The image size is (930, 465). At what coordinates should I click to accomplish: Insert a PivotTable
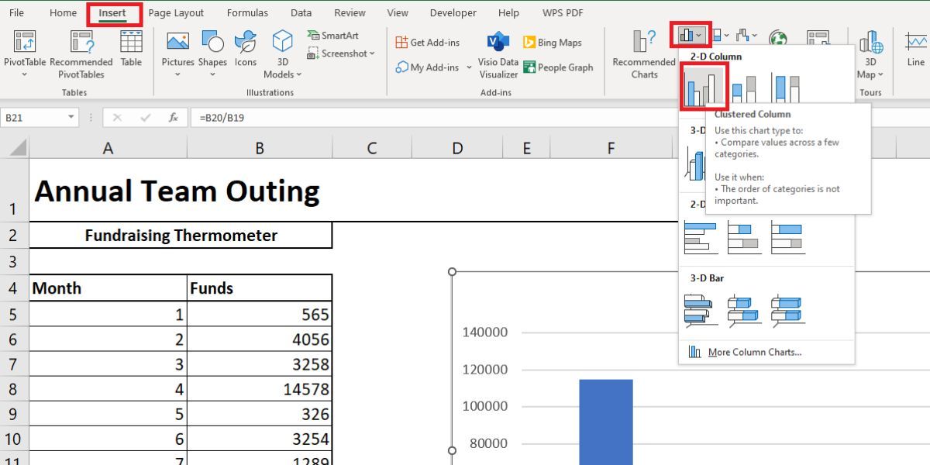point(26,52)
